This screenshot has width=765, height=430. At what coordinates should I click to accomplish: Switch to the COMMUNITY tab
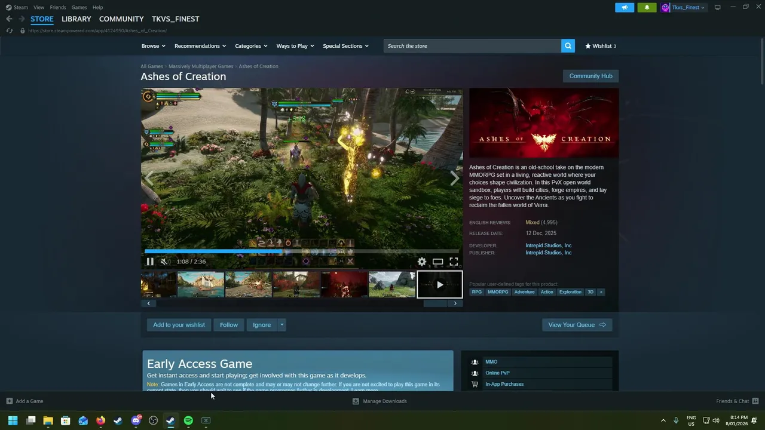121,19
